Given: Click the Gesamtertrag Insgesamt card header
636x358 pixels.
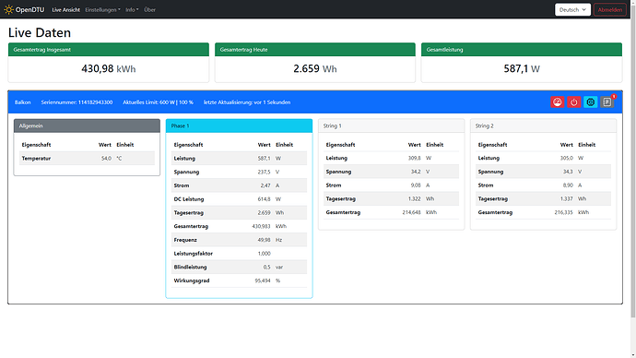Looking at the screenshot, I should tap(108, 50).
